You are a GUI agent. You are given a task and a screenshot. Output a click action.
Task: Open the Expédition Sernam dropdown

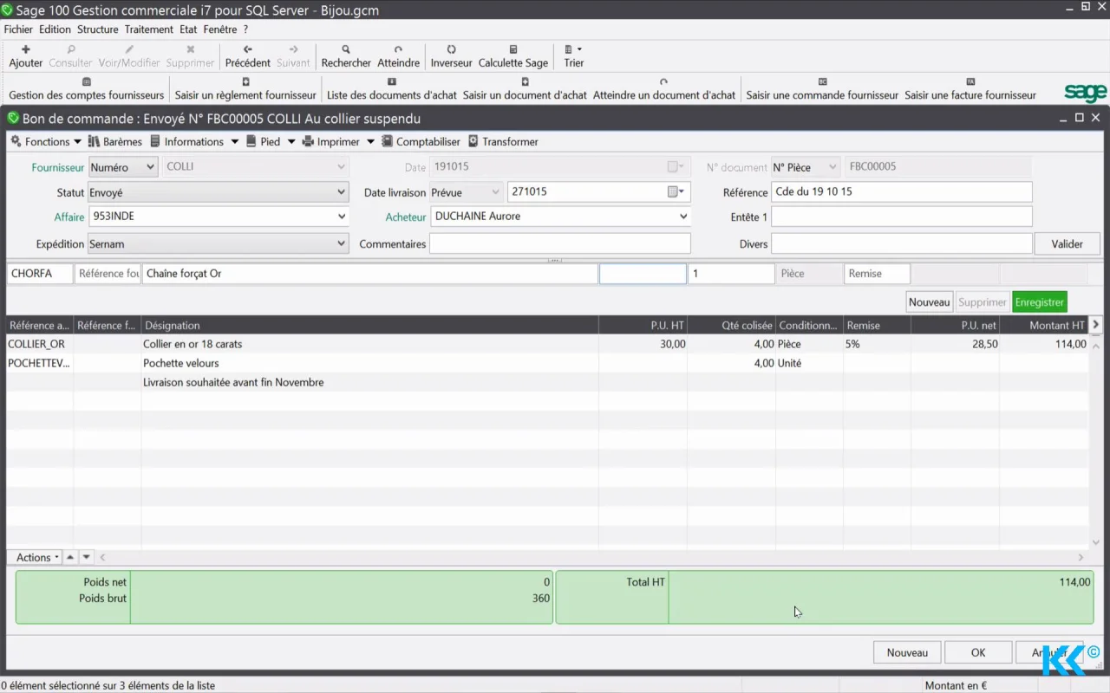[341, 244]
